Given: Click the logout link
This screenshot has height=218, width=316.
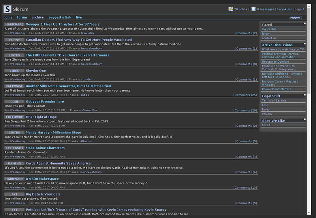Looking at the screenshot, I should click(x=300, y=9).
